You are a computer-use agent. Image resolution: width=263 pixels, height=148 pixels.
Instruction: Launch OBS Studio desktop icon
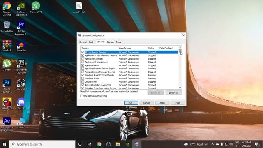21,84
